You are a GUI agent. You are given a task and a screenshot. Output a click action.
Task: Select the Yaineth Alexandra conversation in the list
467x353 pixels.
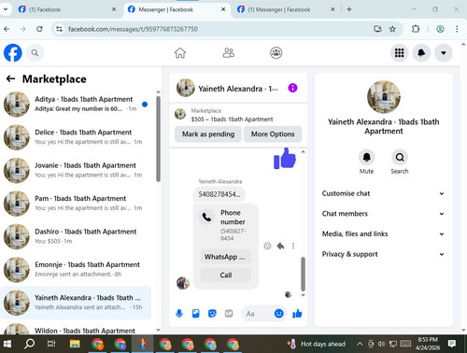pos(76,303)
